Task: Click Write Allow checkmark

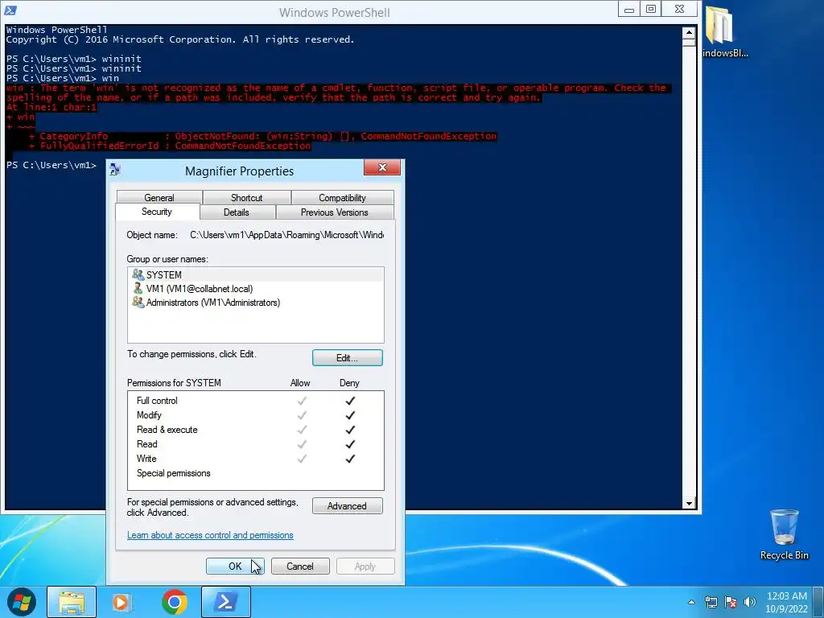Action: coord(302,458)
